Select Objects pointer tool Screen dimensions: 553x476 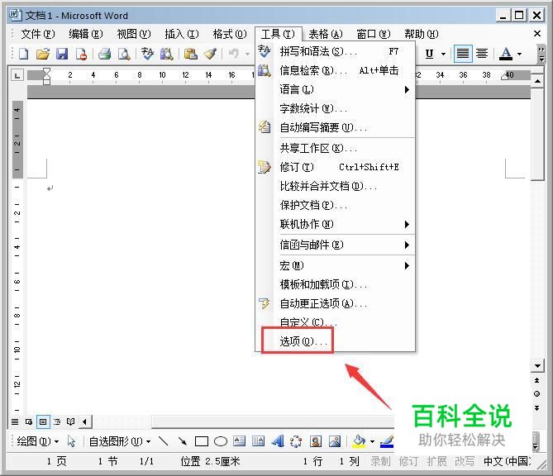[x=72, y=441]
